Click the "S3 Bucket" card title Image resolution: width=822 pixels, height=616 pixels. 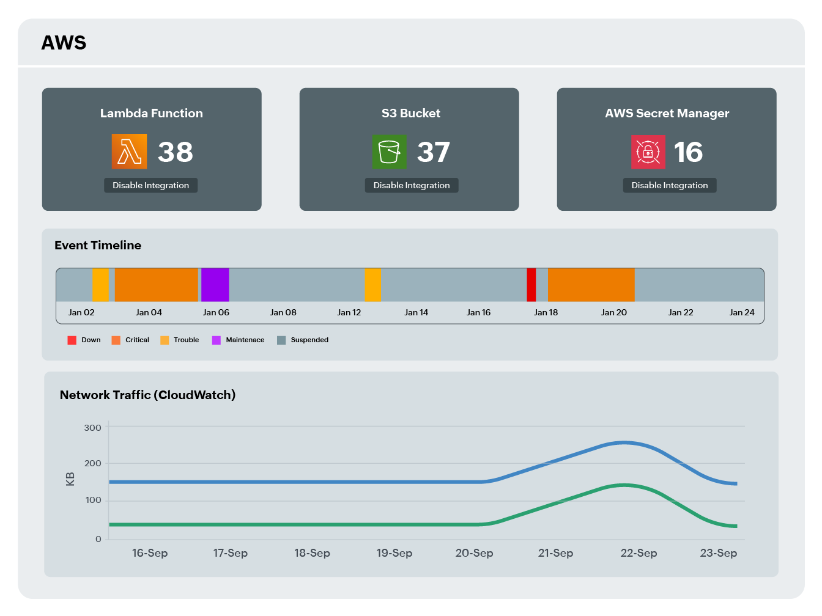click(411, 113)
